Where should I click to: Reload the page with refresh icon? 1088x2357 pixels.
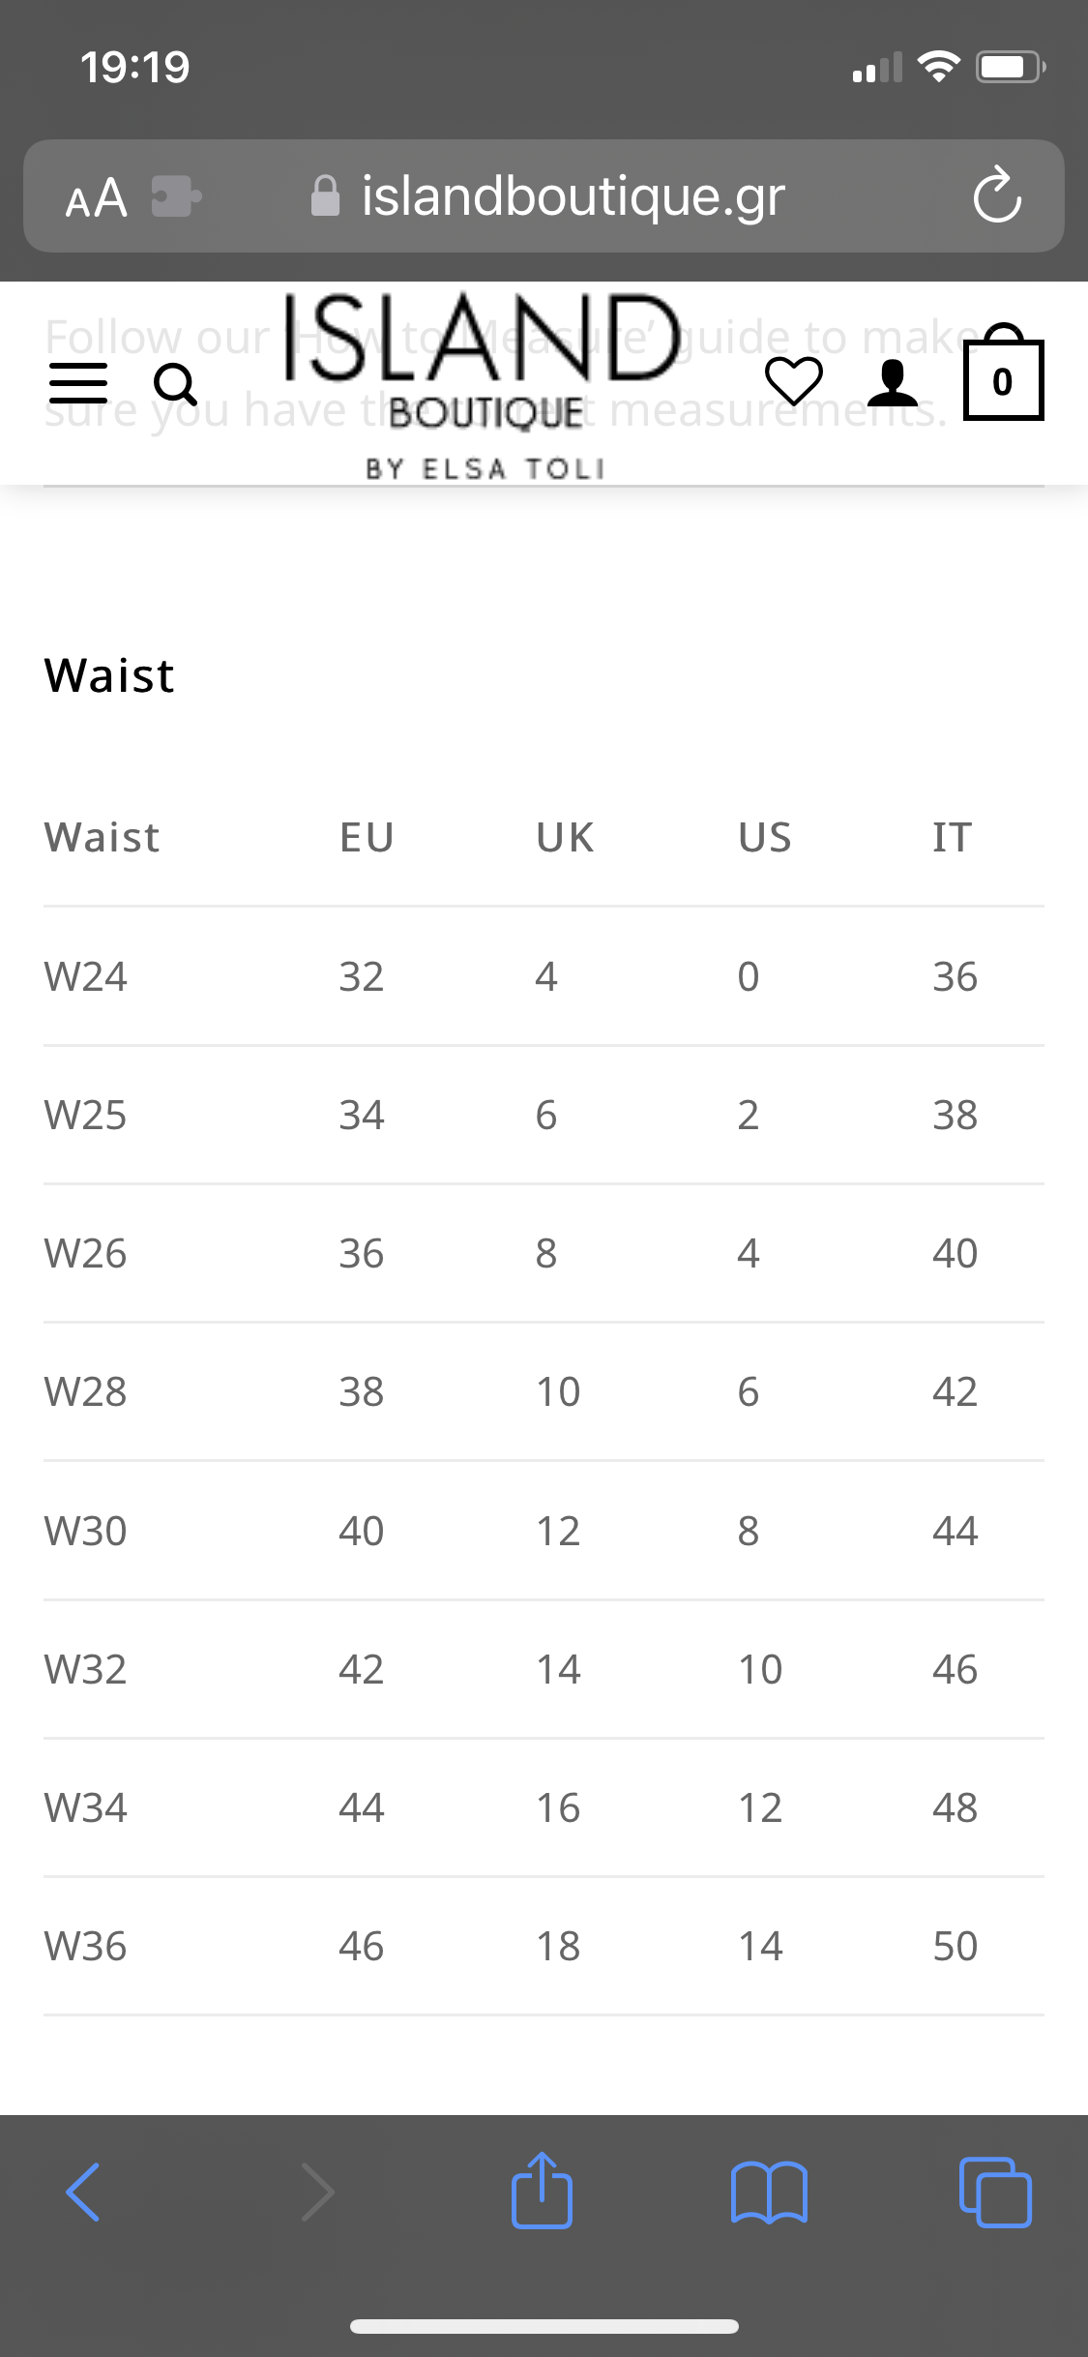click(997, 195)
